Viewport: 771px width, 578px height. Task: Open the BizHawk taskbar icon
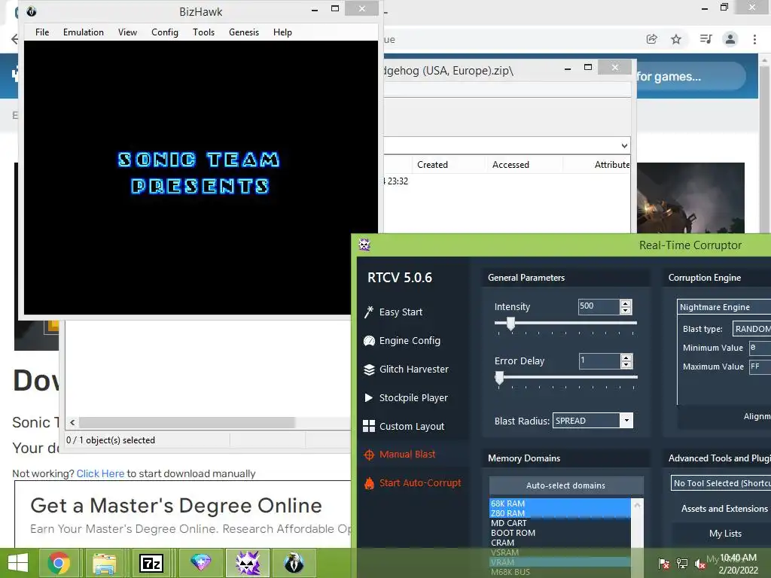(x=294, y=563)
